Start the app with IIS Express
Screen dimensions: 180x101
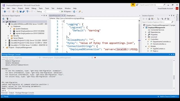point(66,12)
